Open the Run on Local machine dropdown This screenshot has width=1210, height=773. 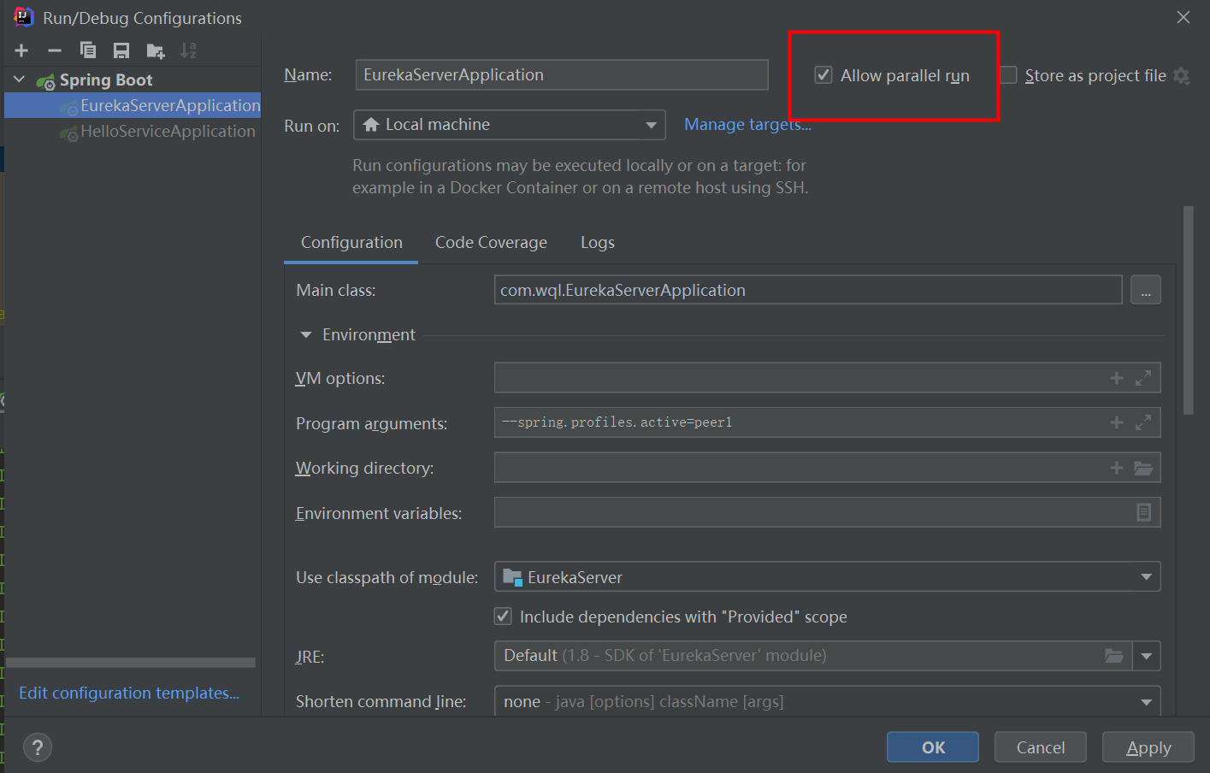coord(510,125)
